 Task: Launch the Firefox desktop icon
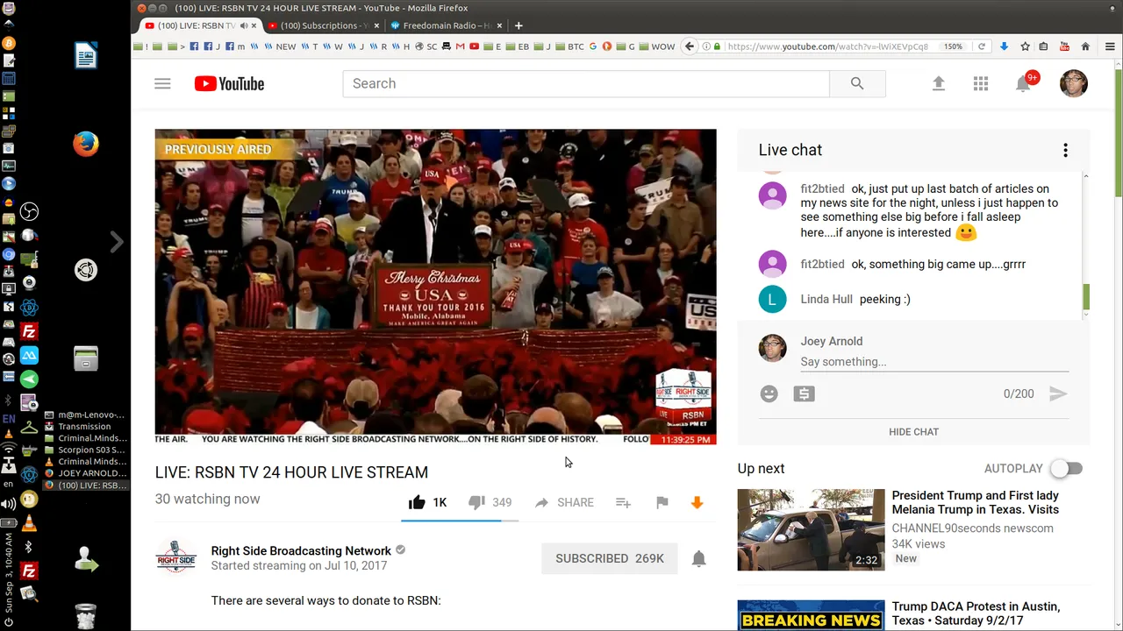click(x=86, y=144)
